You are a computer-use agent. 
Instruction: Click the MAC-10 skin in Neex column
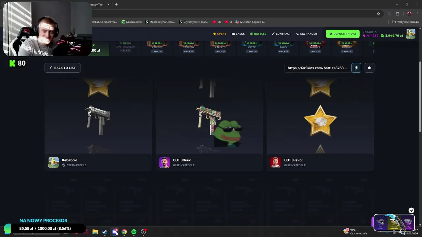pyautogui.click(x=208, y=120)
